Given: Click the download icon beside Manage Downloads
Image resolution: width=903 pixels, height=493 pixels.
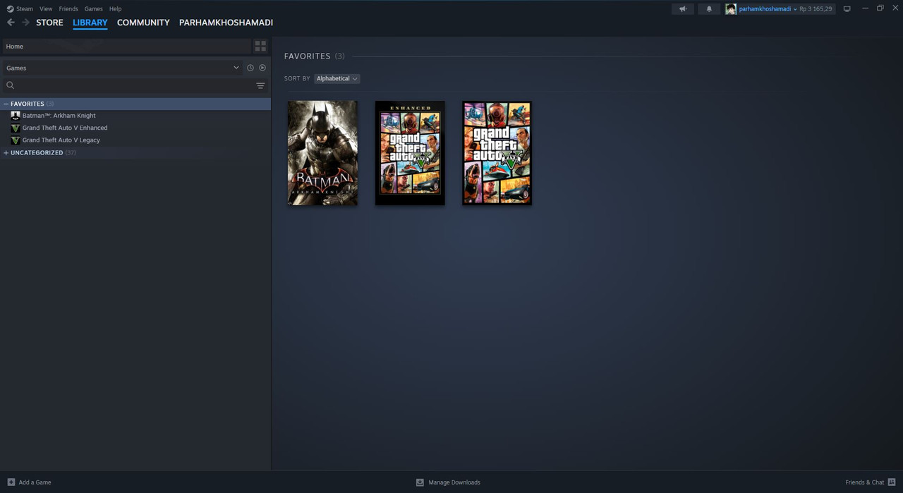Looking at the screenshot, I should pos(420,482).
